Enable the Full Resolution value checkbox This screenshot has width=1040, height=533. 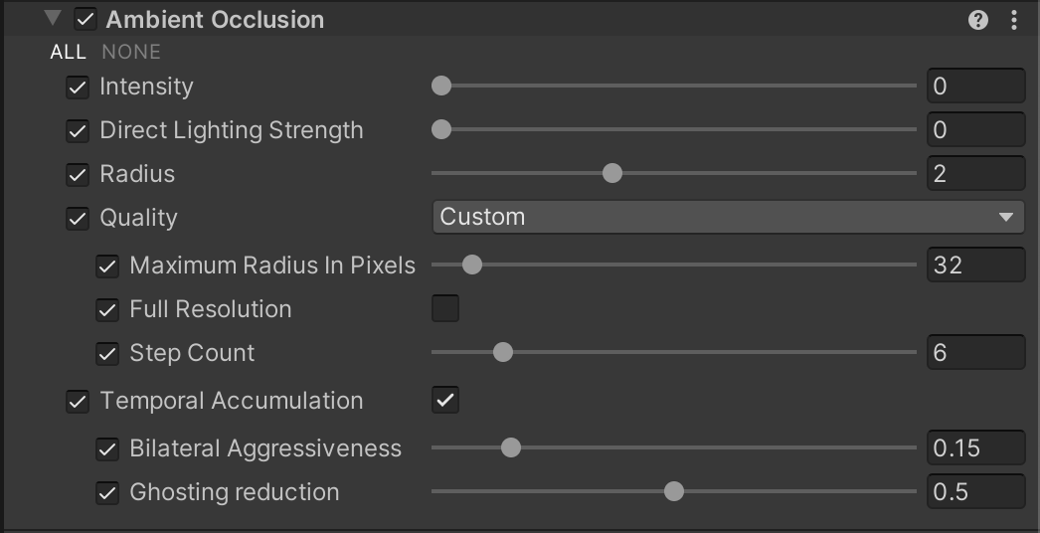445,309
